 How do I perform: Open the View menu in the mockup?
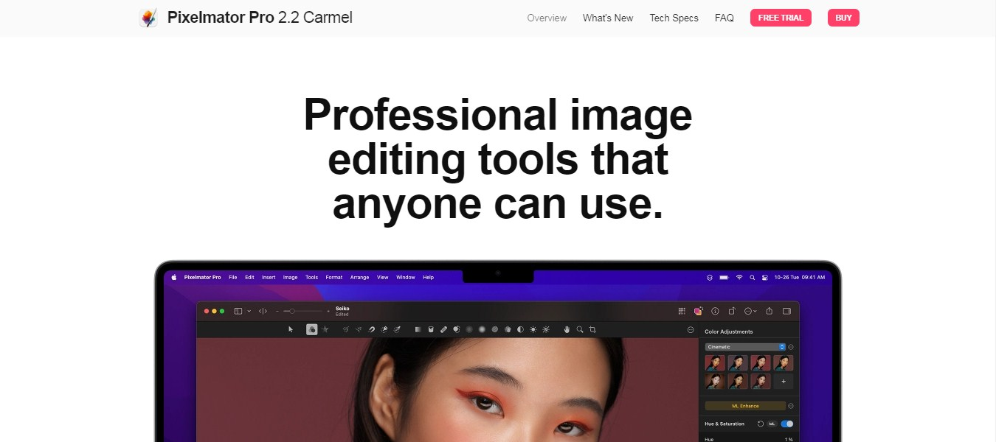(x=382, y=278)
